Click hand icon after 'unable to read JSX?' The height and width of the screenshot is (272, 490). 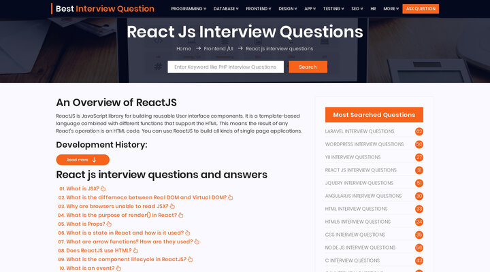(x=172, y=207)
